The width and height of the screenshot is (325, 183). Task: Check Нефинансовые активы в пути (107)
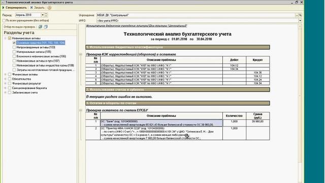pyautogui.click(x=14, y=61)
